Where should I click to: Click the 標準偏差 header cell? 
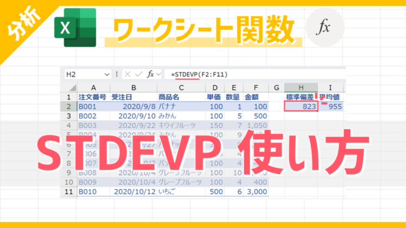click(x=301, y=97)
